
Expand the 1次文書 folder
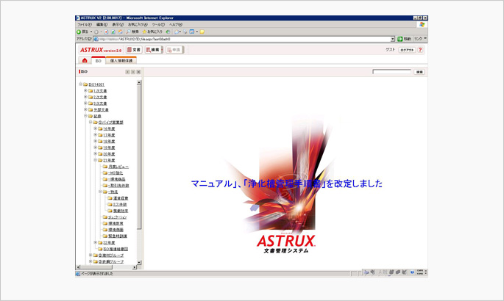pos(85,91)
